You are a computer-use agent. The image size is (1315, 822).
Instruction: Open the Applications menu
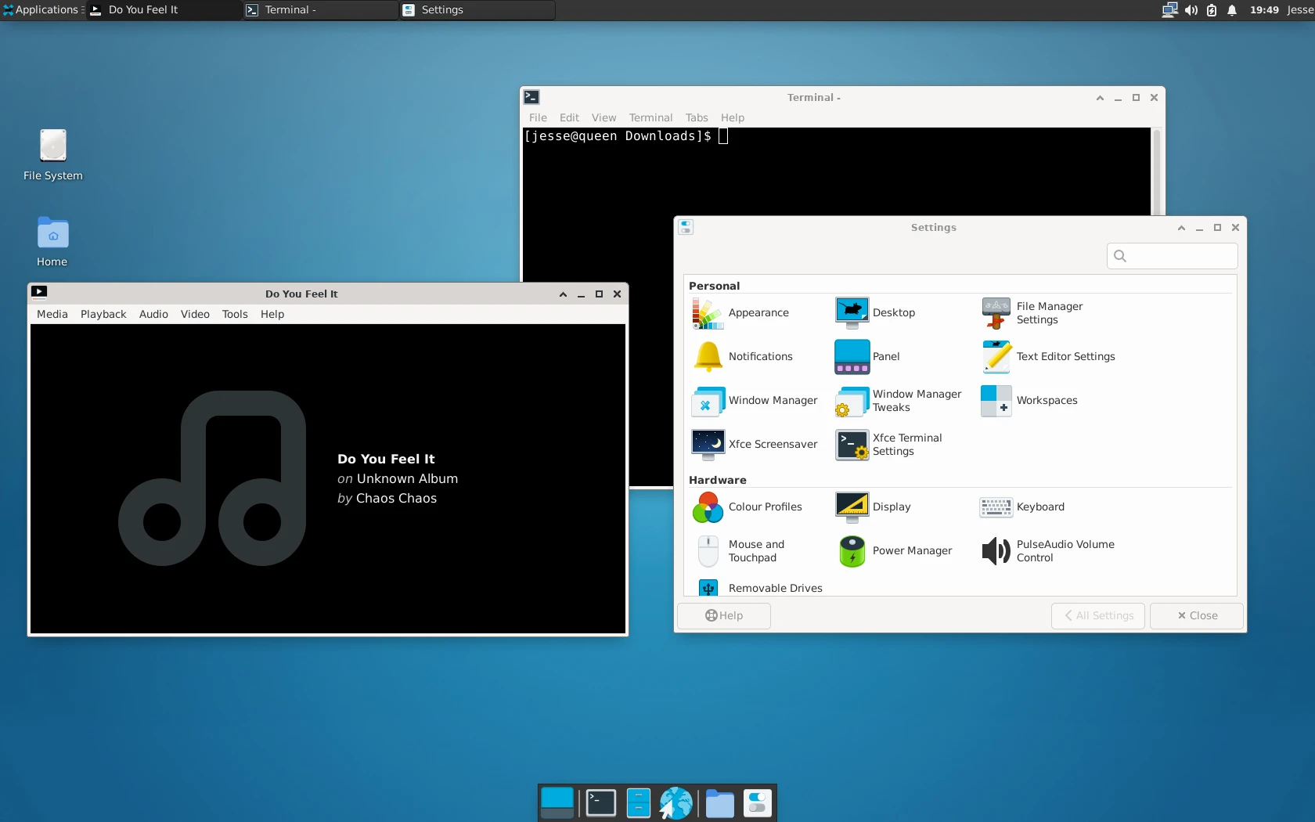click(43, 10)
